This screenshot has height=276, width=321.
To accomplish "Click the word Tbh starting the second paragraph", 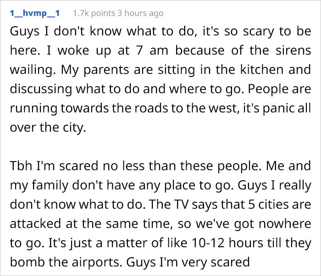I will click(x=21, y=166).
